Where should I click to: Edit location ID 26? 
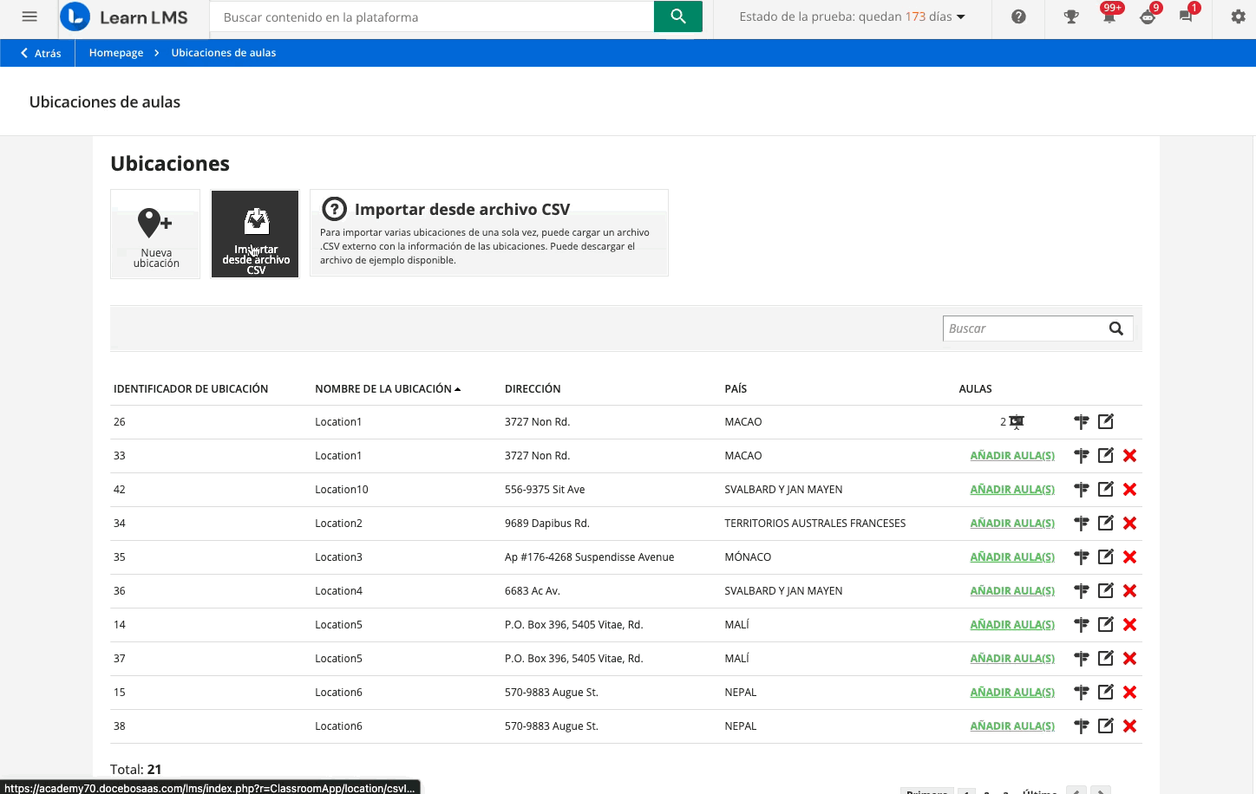1105,422
